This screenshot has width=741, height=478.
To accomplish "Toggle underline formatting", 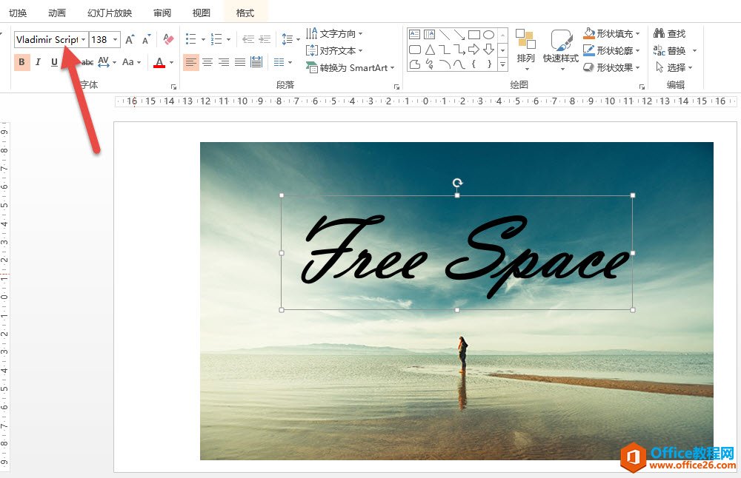I will click(x=54, y=62).
